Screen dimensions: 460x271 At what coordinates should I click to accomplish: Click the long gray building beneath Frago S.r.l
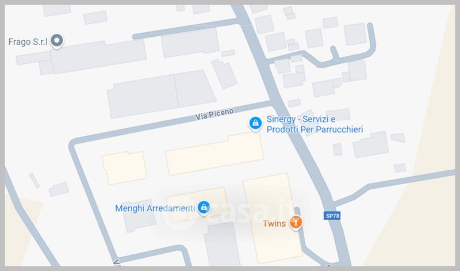(97, 56)
